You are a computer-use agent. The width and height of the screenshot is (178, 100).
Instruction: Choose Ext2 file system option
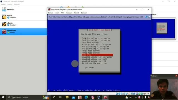(90, 42)
